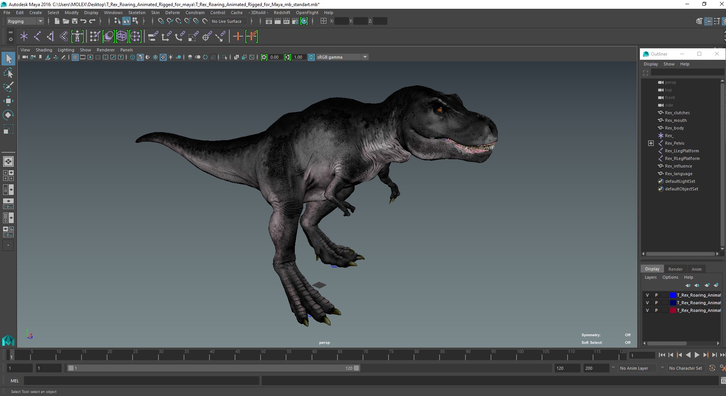Click the Snap to Curves magnet icon

coord(170,21)
